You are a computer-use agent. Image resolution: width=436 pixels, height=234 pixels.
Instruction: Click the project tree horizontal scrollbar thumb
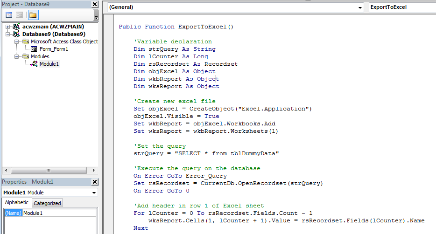(49, 170)
